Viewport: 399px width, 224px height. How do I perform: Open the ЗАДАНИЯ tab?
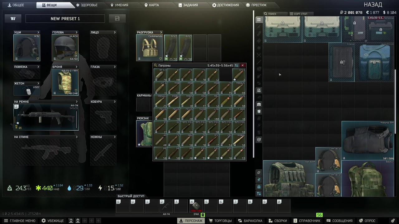pyautogui.click(x=188, y=5)
